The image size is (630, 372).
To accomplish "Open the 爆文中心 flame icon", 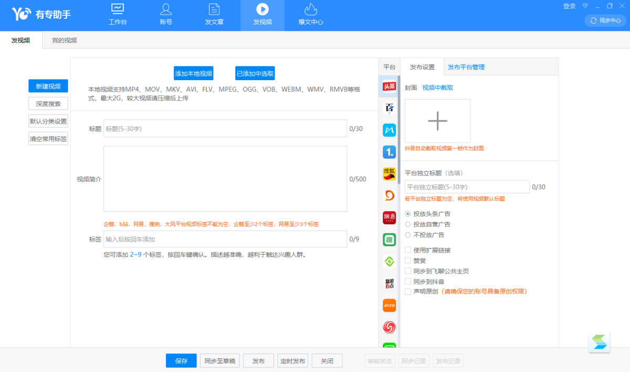I will (311, 15).
